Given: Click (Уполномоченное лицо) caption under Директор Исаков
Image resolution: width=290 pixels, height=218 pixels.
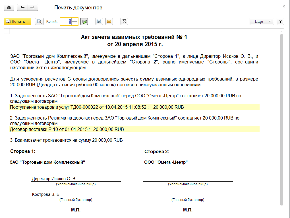Looking at the screenshot, I should [76, 184].
